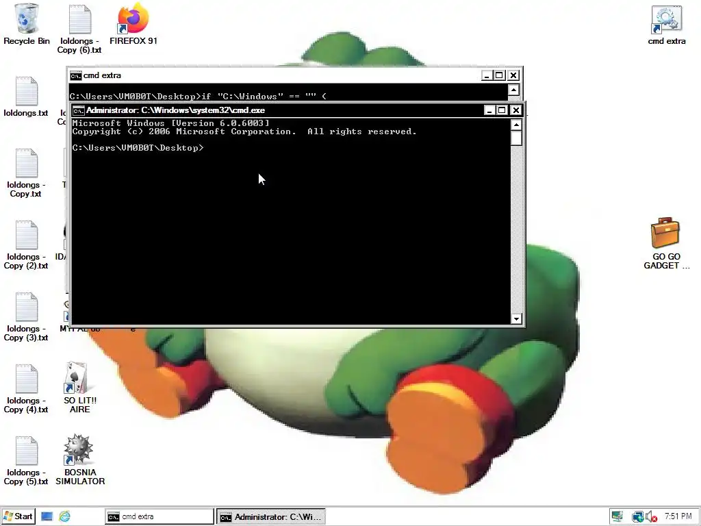This screenshot has width=701, height=526.
Task: Close the cmd extra window
Action: 513,75
